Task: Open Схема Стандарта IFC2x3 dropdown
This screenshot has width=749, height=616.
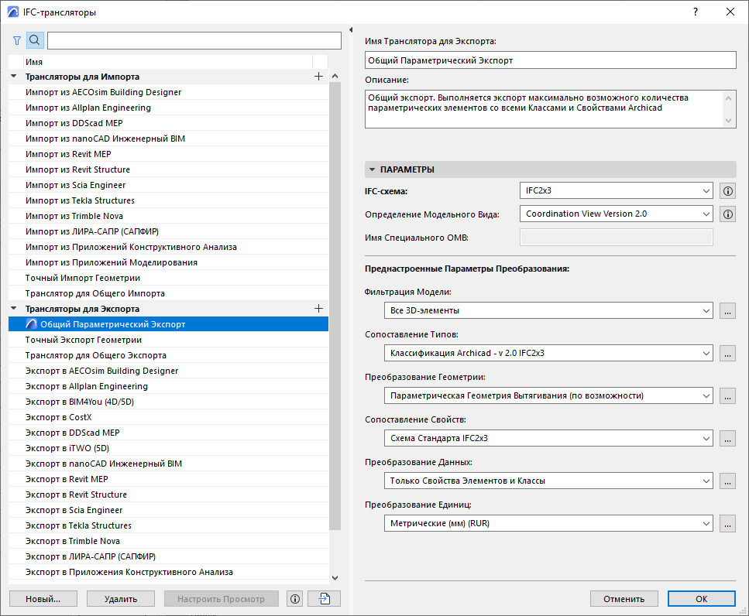Action: [548, 438]
